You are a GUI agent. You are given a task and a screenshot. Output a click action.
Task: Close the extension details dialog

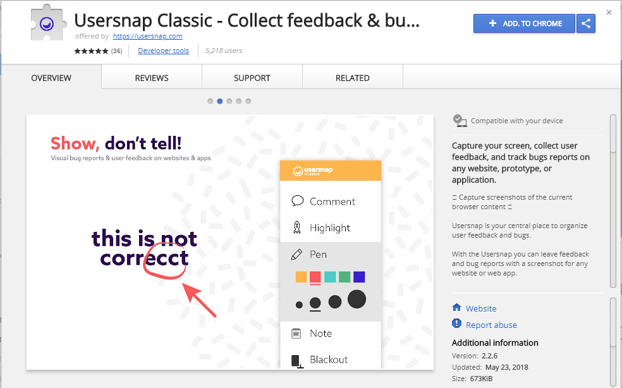pyautogui.click(x=609, y=12)
